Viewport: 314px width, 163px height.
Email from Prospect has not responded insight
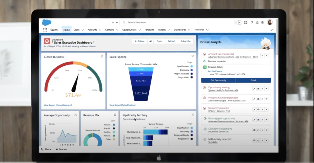point(258,99)
